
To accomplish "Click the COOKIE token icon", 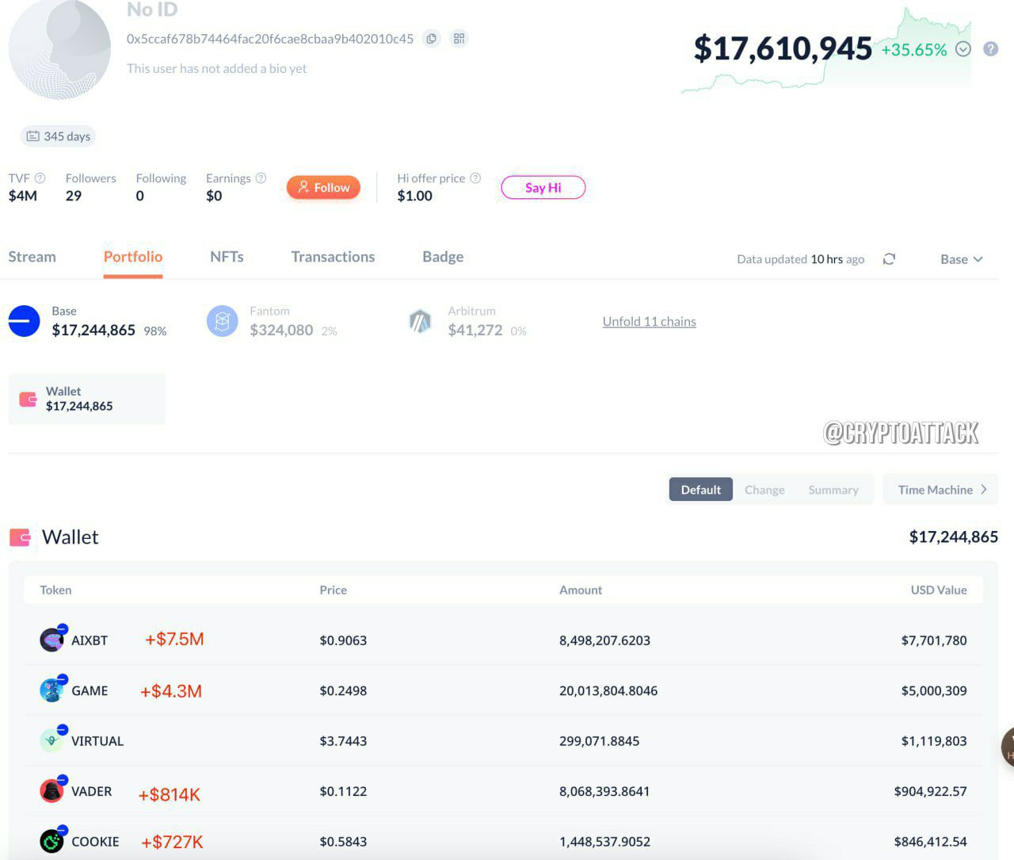I will pos(52,841).
